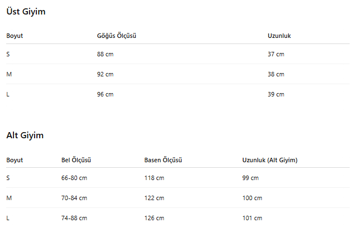Click the Üst Giyim heading
This screenshot has width=353, height=228.
coord(26,12)
